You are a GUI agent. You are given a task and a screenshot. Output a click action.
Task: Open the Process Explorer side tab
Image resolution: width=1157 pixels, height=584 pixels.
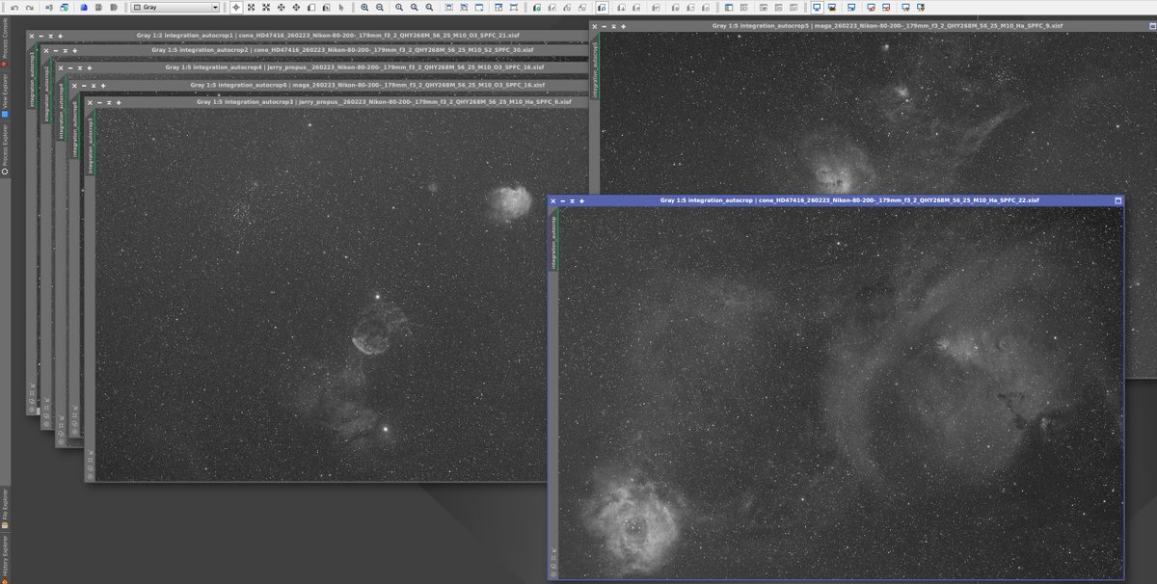click(x=4, y=149)
